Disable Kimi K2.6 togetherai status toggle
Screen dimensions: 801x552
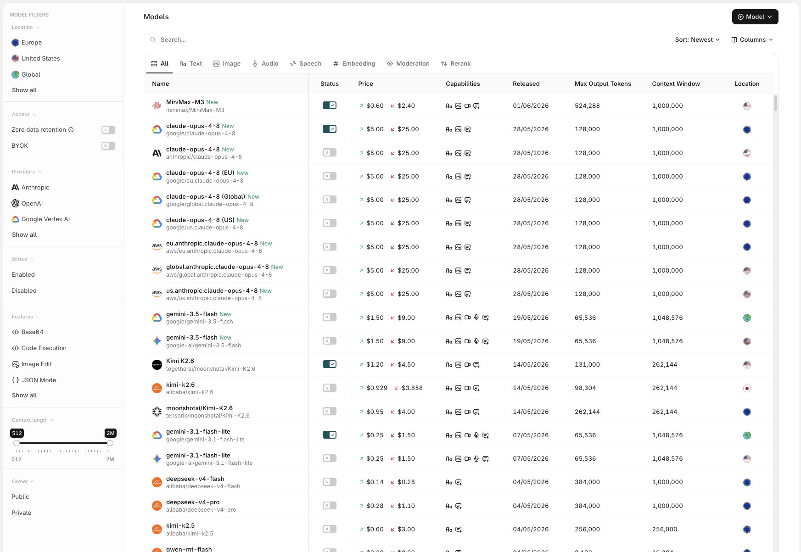(330, 364)
